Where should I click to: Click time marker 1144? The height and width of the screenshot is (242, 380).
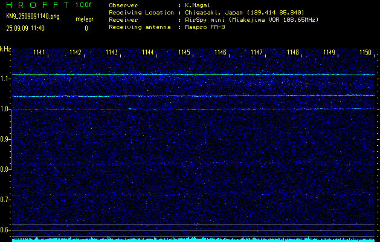click(148, 52)
